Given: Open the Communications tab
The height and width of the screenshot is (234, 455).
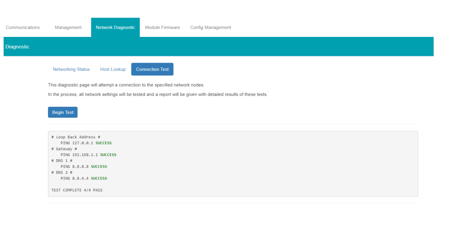Looking at the screenshot, I should click(23, 27).
